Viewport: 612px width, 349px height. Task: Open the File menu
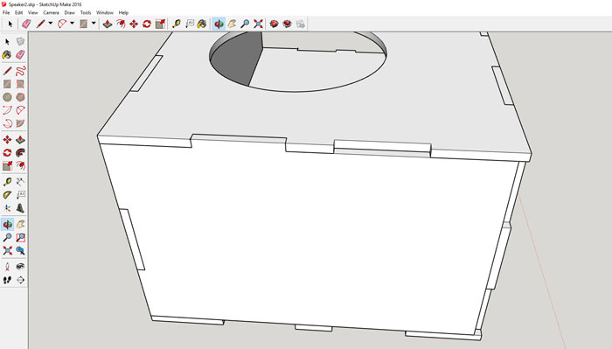click(6, 12)
